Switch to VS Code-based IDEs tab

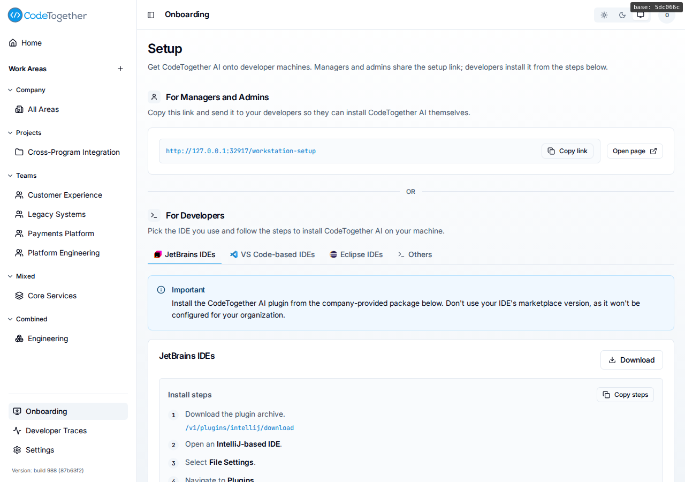coord(272,254)
